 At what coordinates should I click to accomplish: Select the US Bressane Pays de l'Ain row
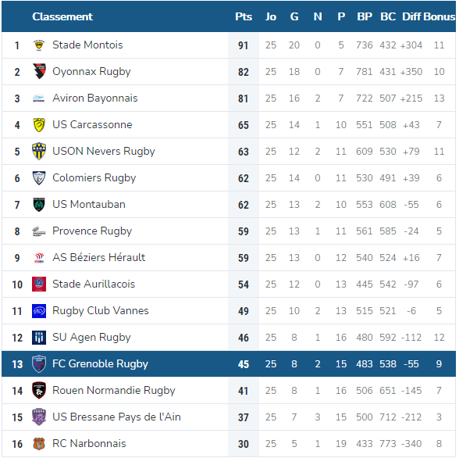tap(229, 417)
